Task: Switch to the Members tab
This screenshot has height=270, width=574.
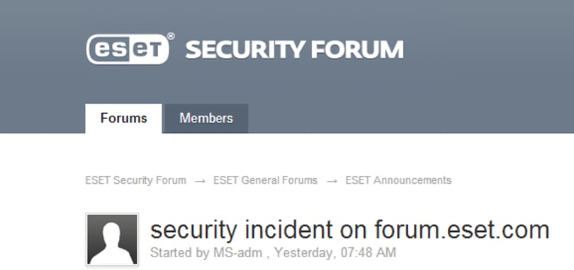Action: (206, 118)
